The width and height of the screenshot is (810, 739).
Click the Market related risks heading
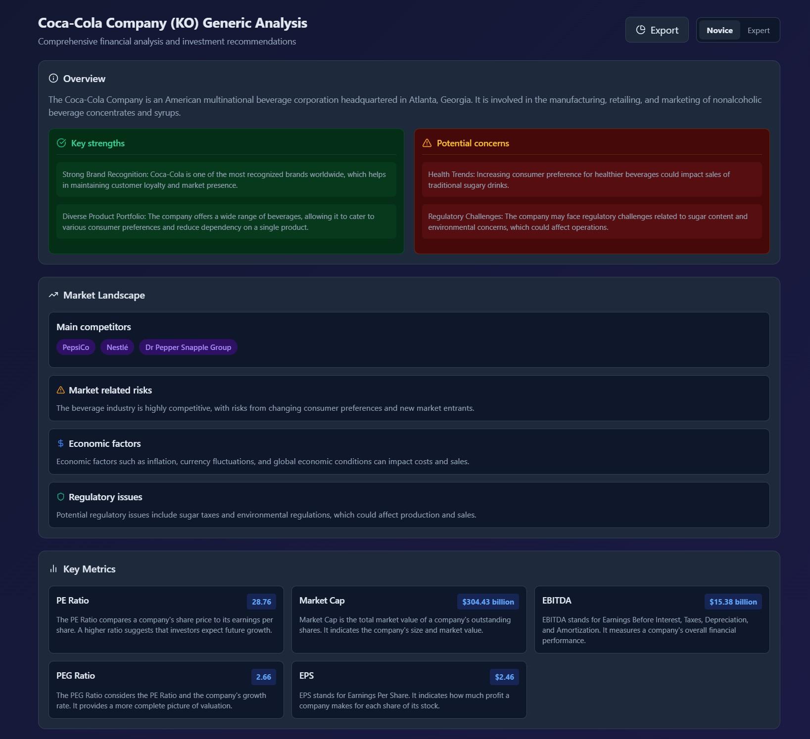click(x=110, y=390)
